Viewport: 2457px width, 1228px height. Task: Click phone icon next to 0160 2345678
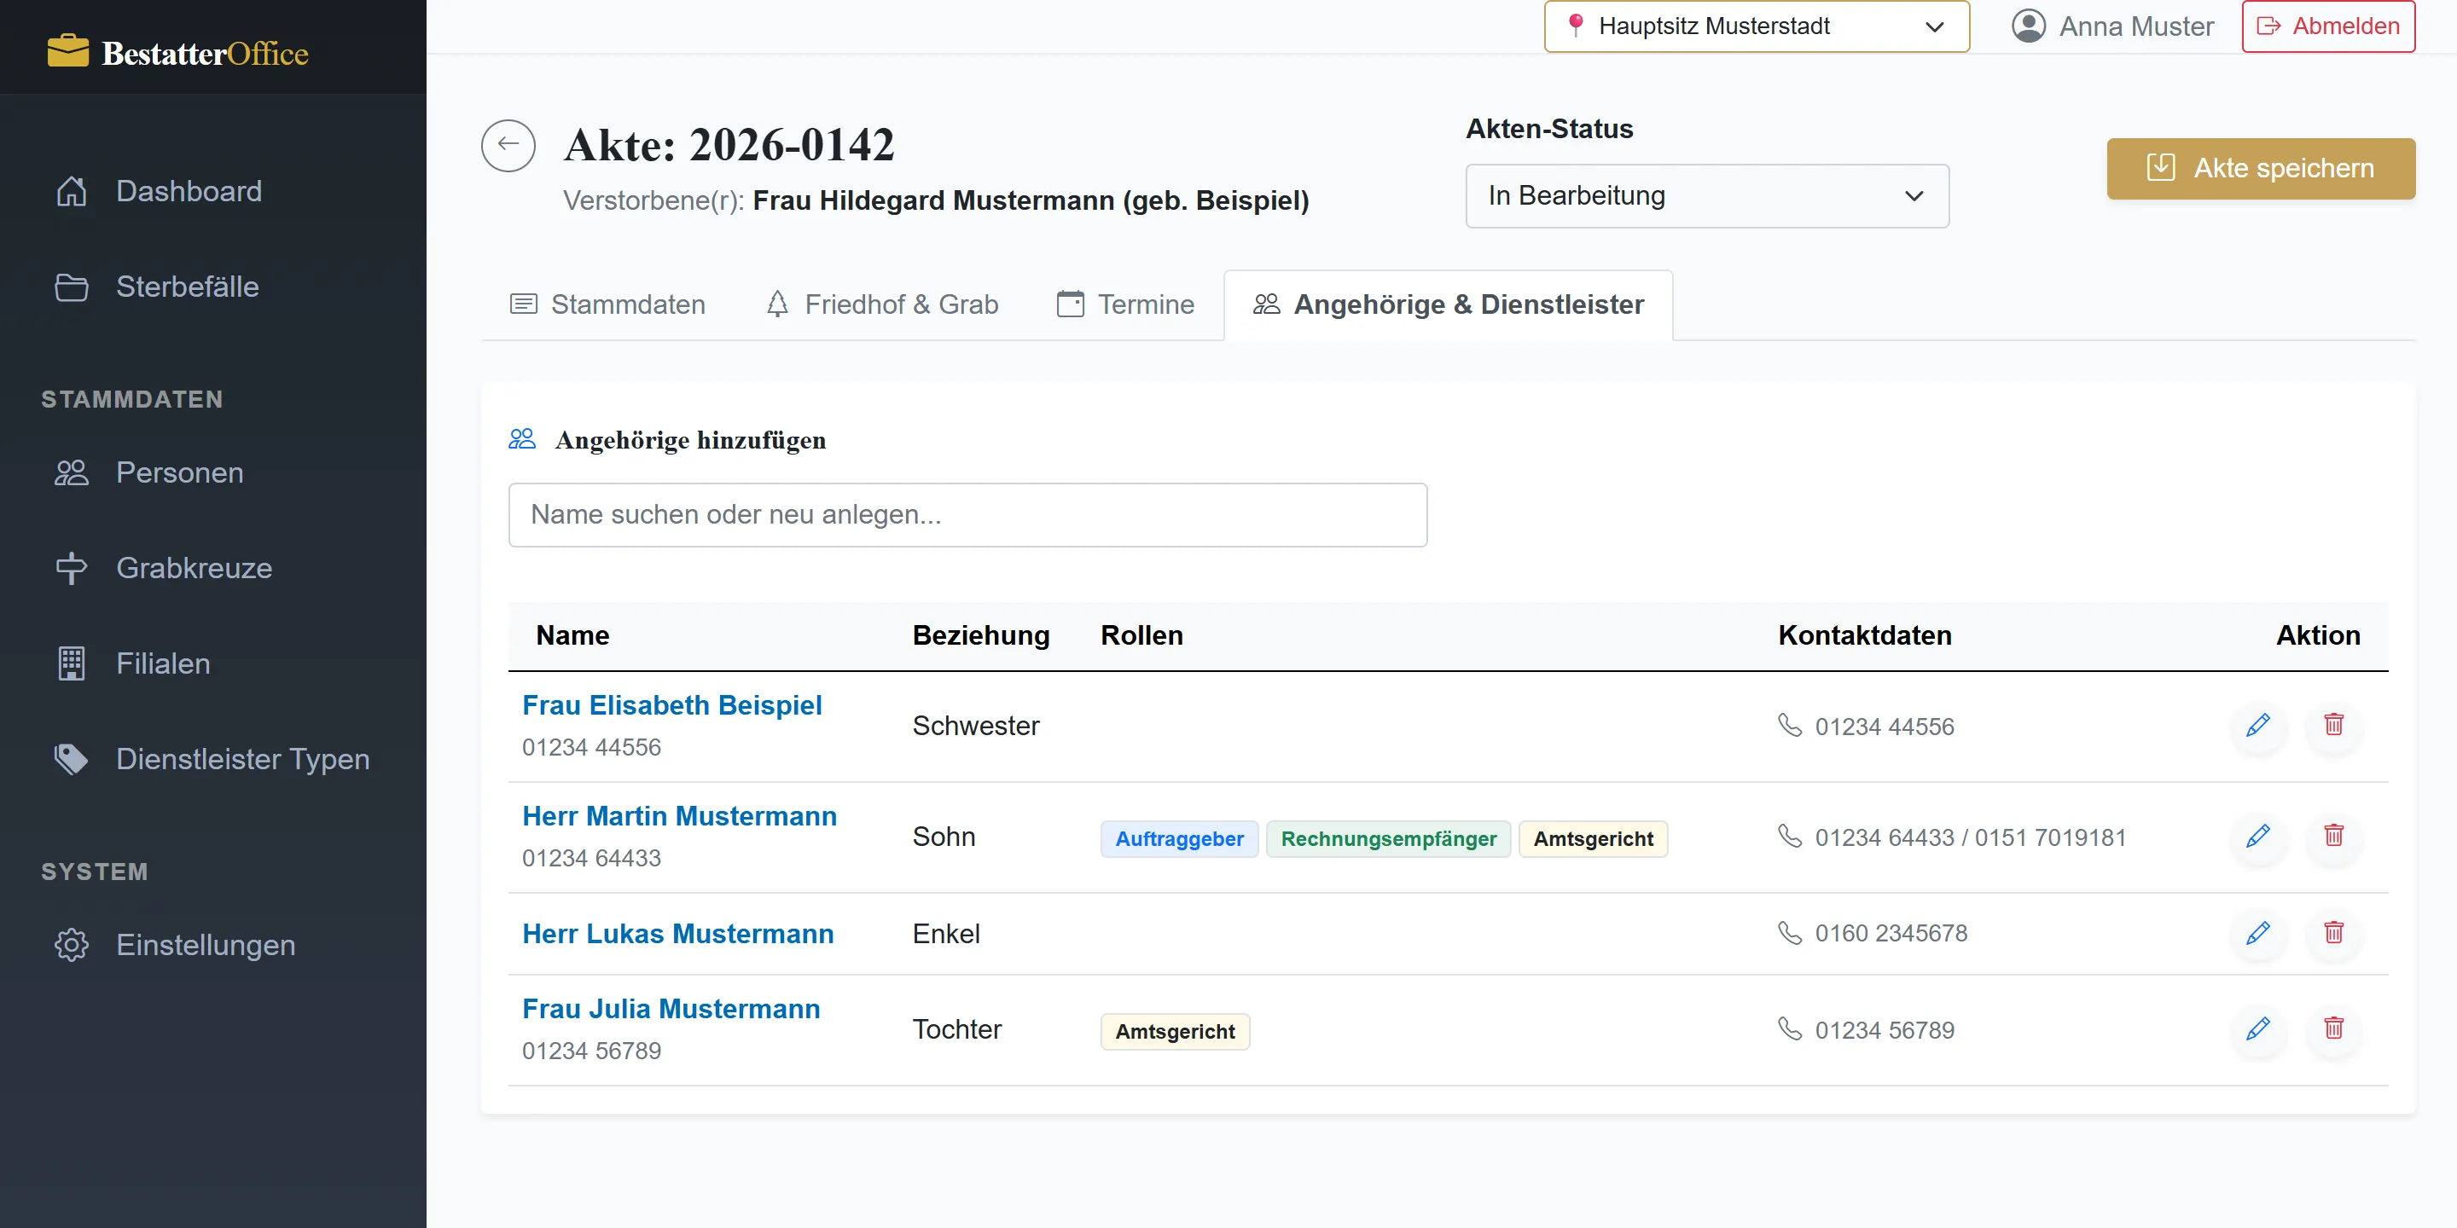[1791, 932]
